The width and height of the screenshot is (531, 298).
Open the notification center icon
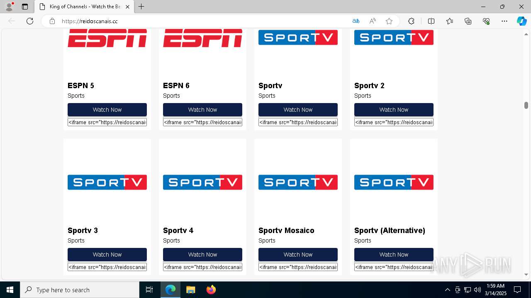point(517,290)
